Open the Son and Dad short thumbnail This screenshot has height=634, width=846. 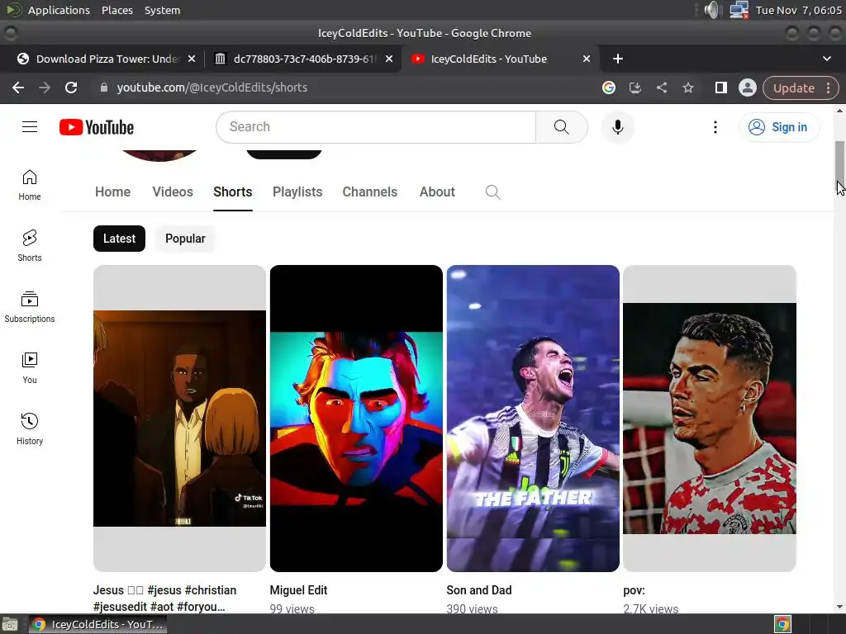point(533,419)
